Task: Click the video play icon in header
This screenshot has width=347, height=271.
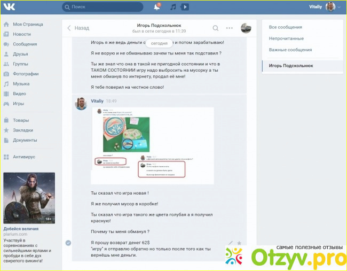Action: click(x=185, y=7)
